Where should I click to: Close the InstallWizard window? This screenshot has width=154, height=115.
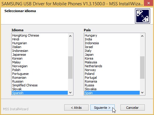click(149, 3)
